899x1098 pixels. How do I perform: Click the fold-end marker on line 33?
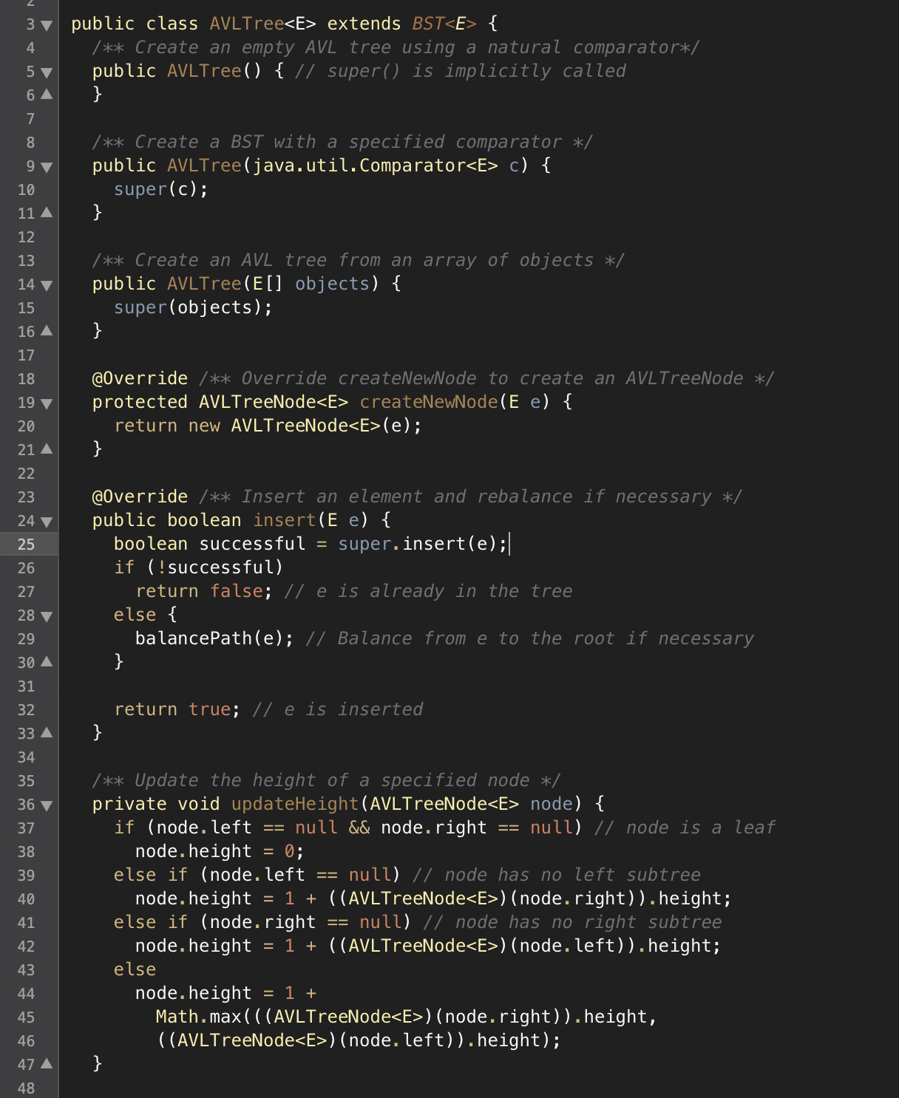(x=46, y=733)
